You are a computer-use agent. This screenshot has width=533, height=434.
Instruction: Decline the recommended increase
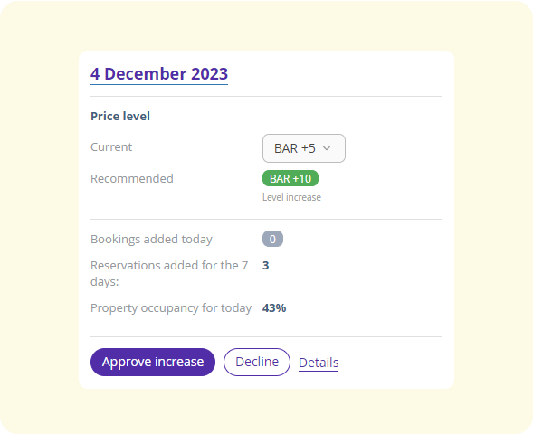(x=257, y=362)
